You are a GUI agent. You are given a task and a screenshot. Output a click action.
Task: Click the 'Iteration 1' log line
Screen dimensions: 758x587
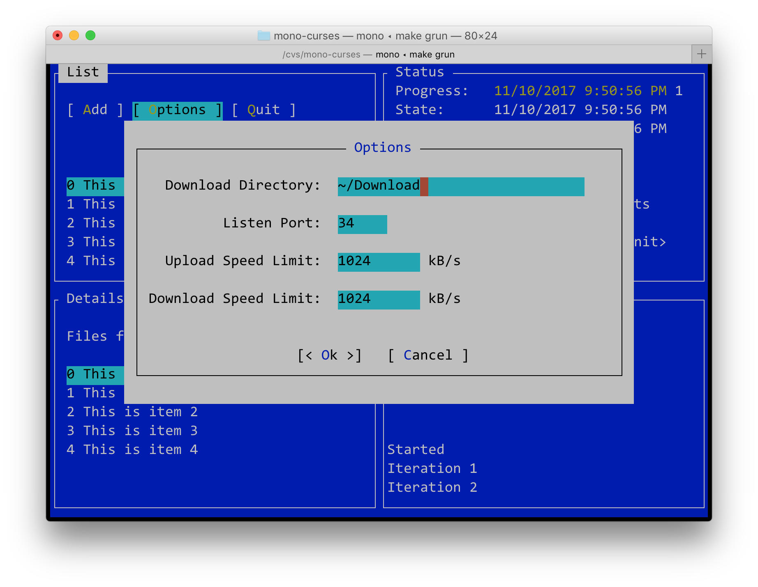[x=432, y=468]
